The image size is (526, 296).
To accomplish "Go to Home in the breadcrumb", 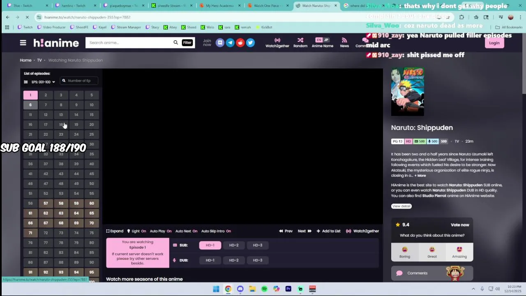I will coord(25,60).
